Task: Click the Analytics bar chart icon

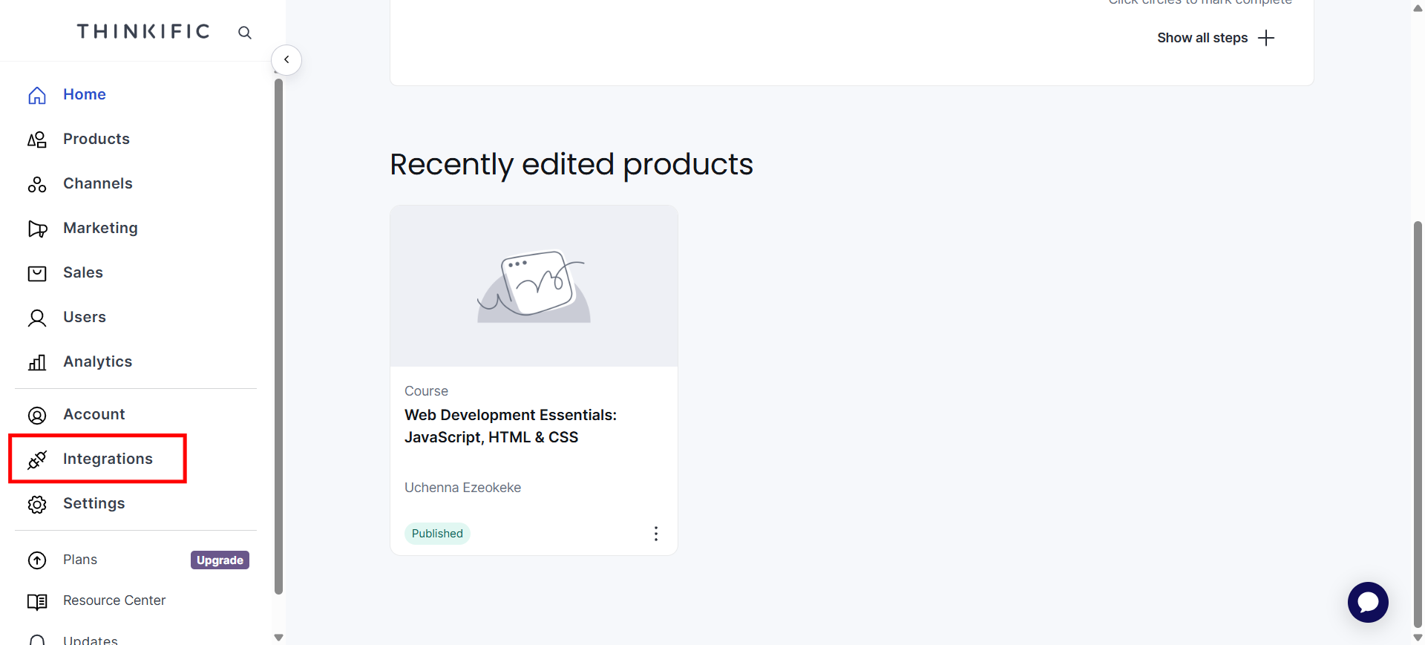Action: [37, 362]
